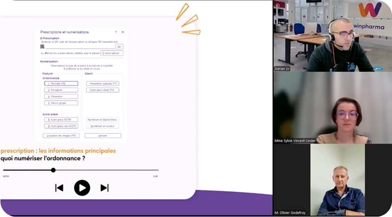Click the playback progress slider handle
This screenshot has width=392, height=217.
click(53, 170)
